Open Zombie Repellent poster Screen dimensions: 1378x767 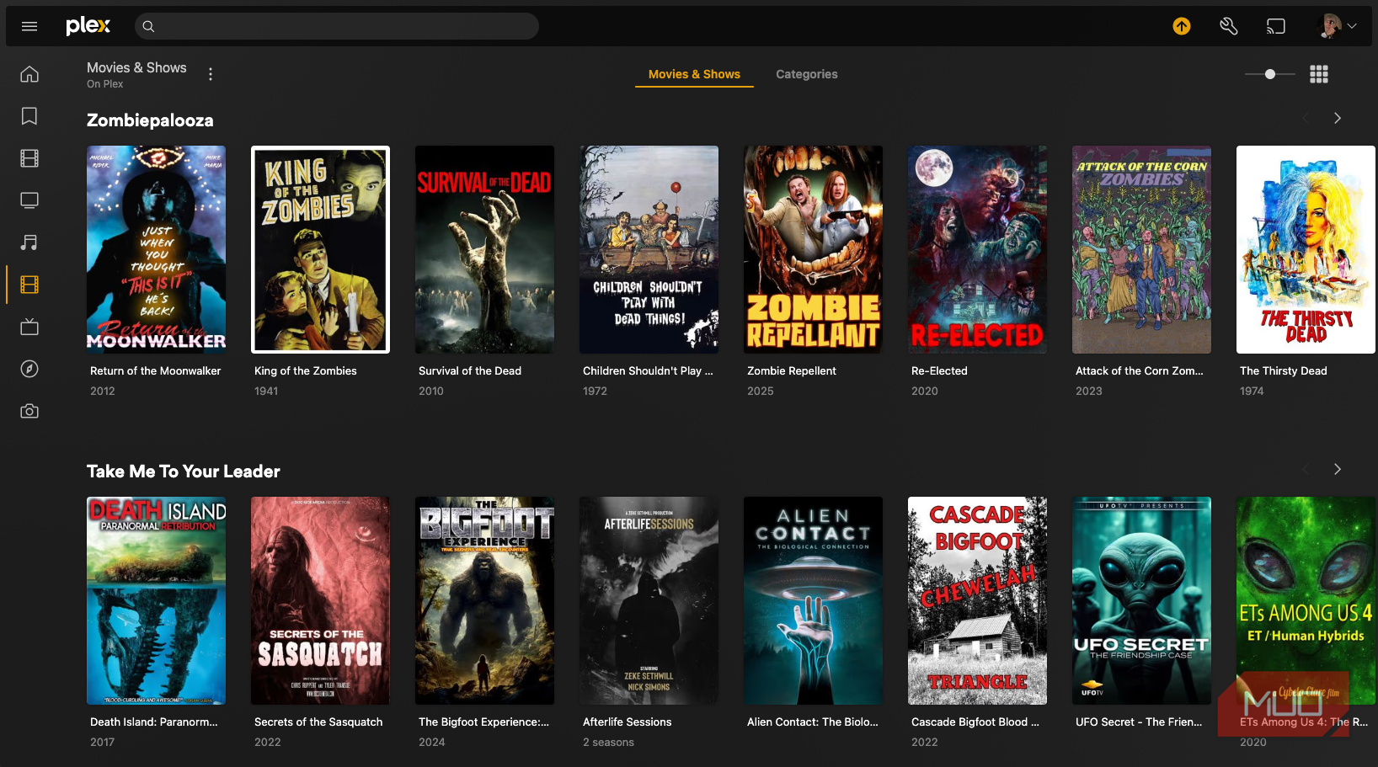(x=813, y=249)
